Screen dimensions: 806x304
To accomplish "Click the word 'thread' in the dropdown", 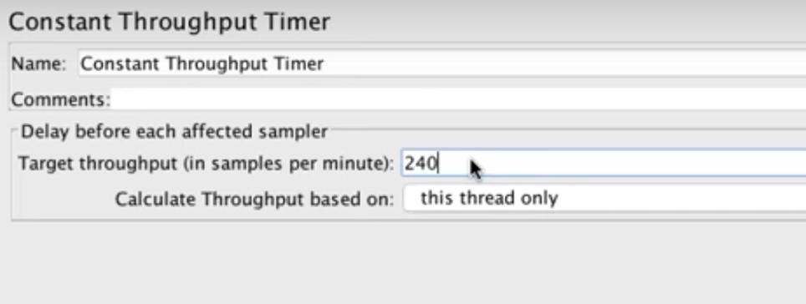I will tap(488, 198).
